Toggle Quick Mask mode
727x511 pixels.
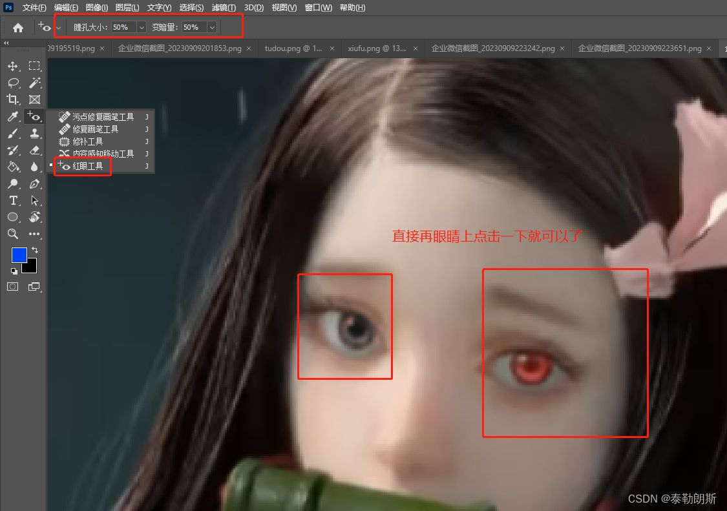pos(13,287)
